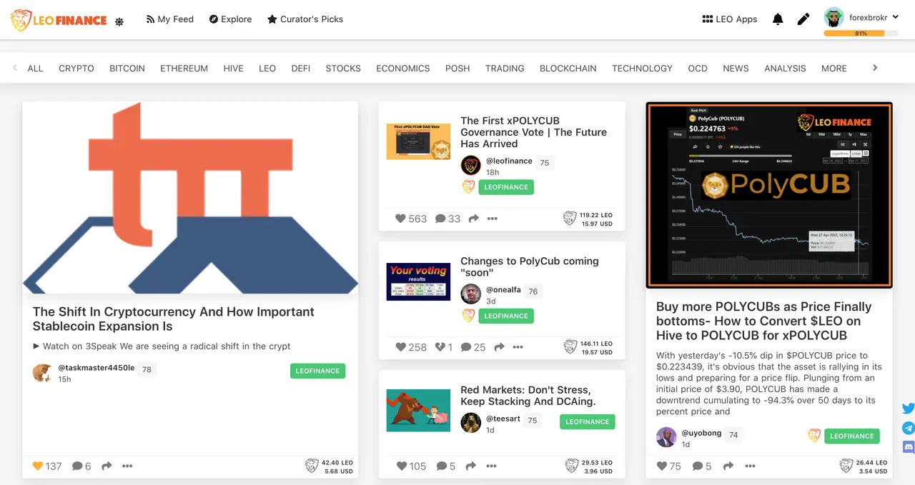
Task: Open 'The First xPOLYCUB Governance Vote' post
Action: point(533,132)
